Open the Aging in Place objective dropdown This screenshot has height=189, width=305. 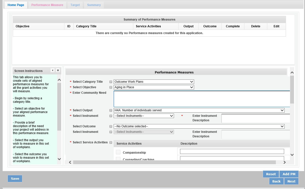click(154, 87)
